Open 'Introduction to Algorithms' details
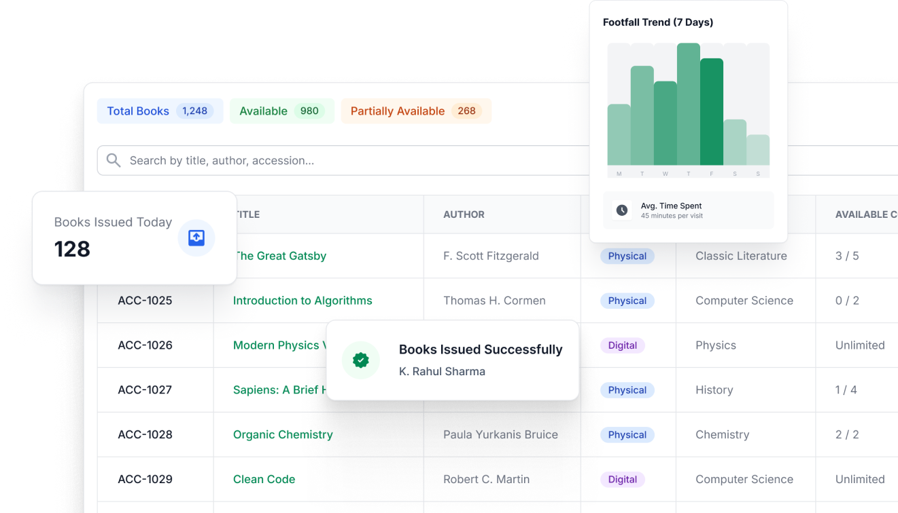 303,301
